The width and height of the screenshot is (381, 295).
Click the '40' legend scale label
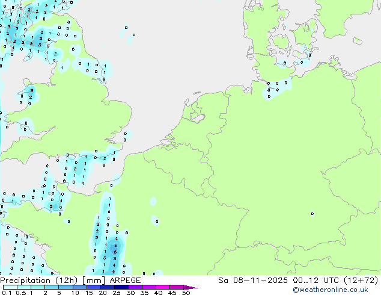(x=159, y=293)
